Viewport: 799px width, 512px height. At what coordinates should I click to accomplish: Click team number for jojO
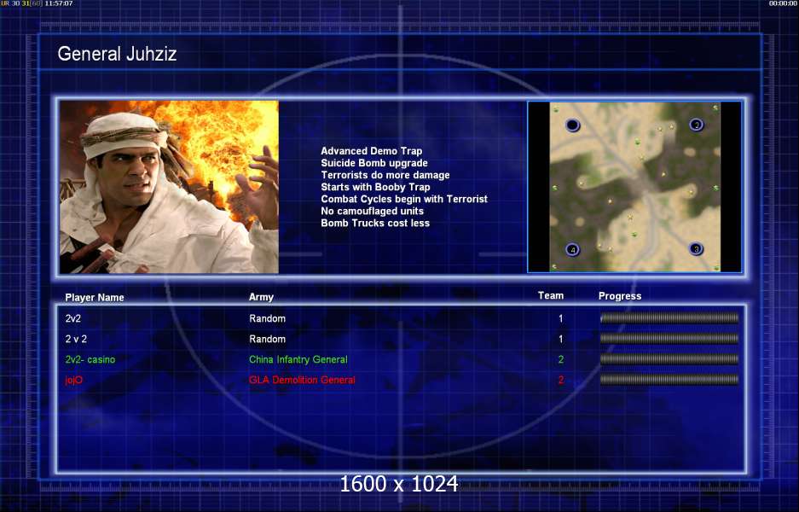560,380
